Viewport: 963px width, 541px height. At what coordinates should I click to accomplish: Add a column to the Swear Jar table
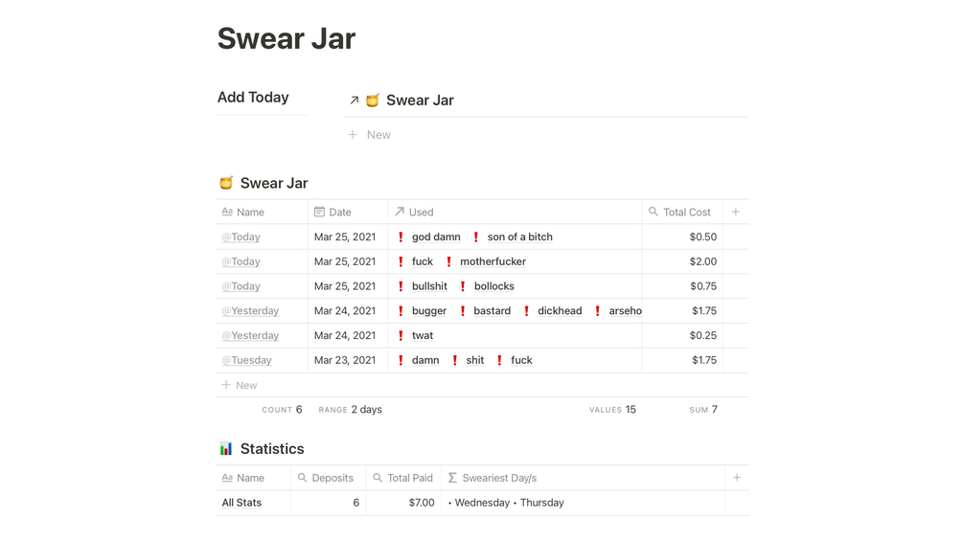pyautogui.click(x=736, y=212)
